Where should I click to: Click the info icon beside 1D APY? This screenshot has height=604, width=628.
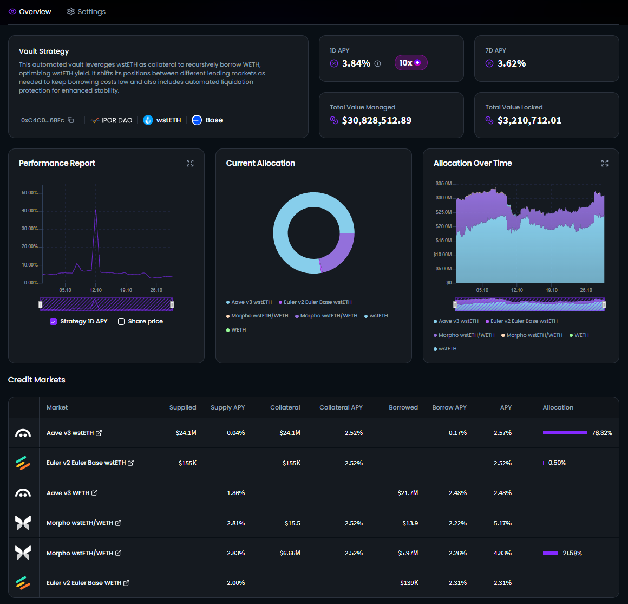pyautogui.click(x=377, y=63)
